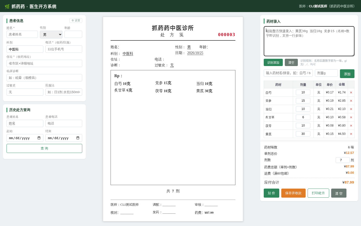The height and width of the screenshot is (226, 361).
Task: Click the 金额 column header
Action: [342, 85]
